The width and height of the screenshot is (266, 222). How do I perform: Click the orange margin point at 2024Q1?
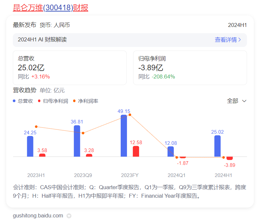(x=176, y=157)
